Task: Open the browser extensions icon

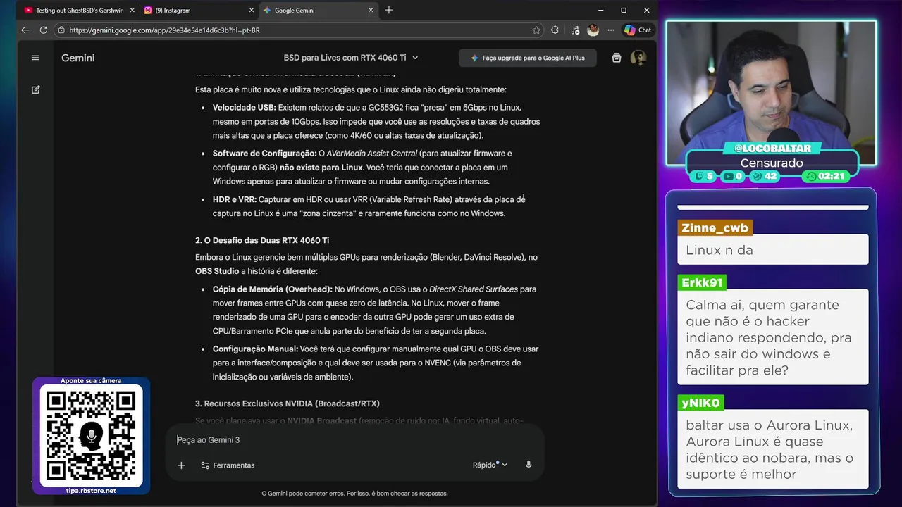Action: [x=555, y=30]
